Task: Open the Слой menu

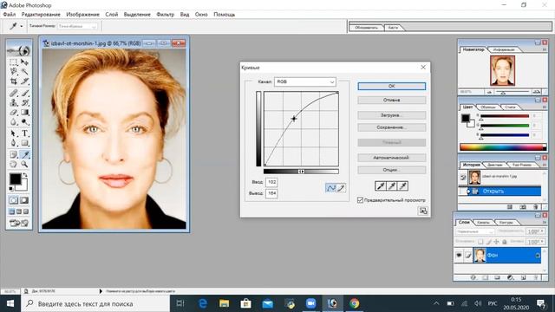Action: click(x=112, y=15)
